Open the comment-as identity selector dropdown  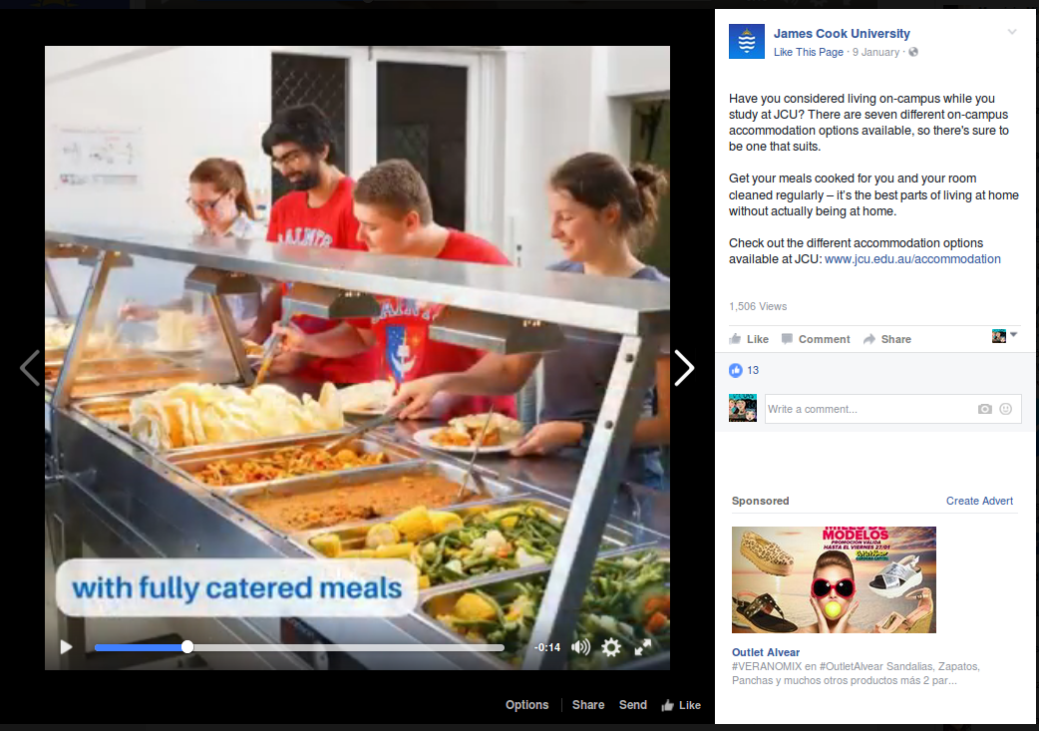1004,336
